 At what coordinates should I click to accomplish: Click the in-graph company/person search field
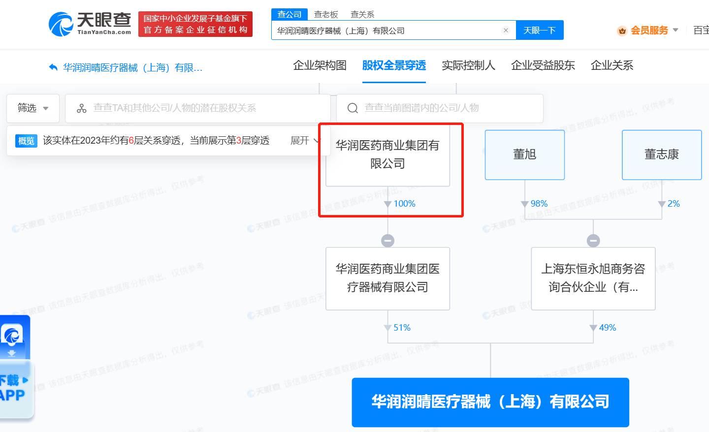(x=440, y=108)
